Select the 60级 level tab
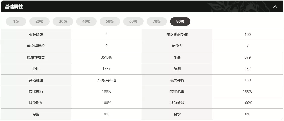 (x=133, y=21)
